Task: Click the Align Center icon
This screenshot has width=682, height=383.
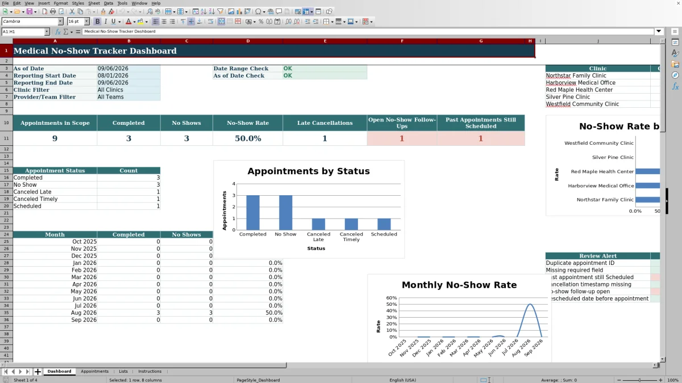Action: point(164,22)
